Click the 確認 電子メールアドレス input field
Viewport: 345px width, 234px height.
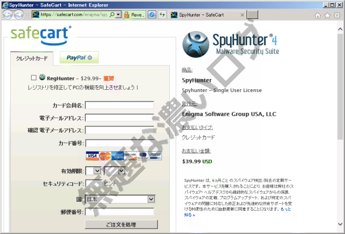120,130
